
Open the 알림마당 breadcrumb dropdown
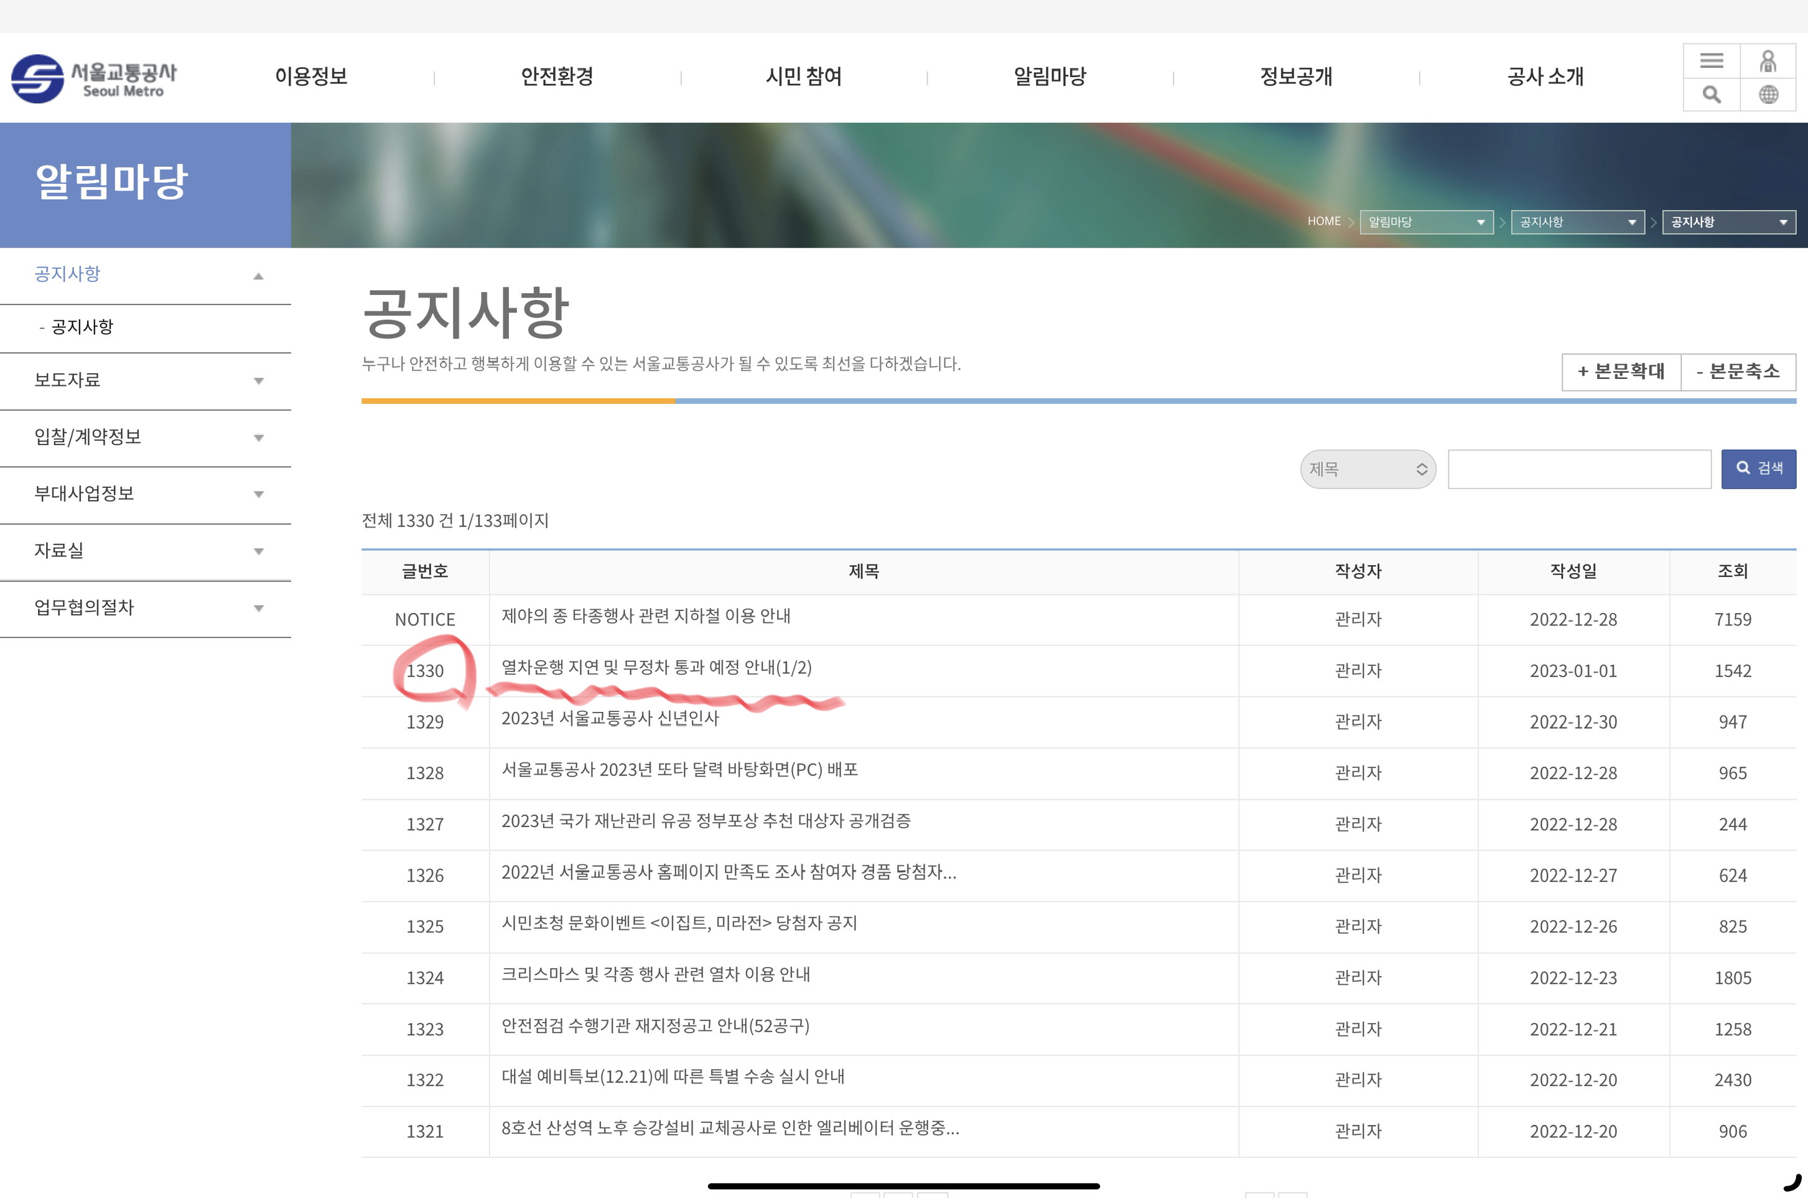(x=1425, y=222)
